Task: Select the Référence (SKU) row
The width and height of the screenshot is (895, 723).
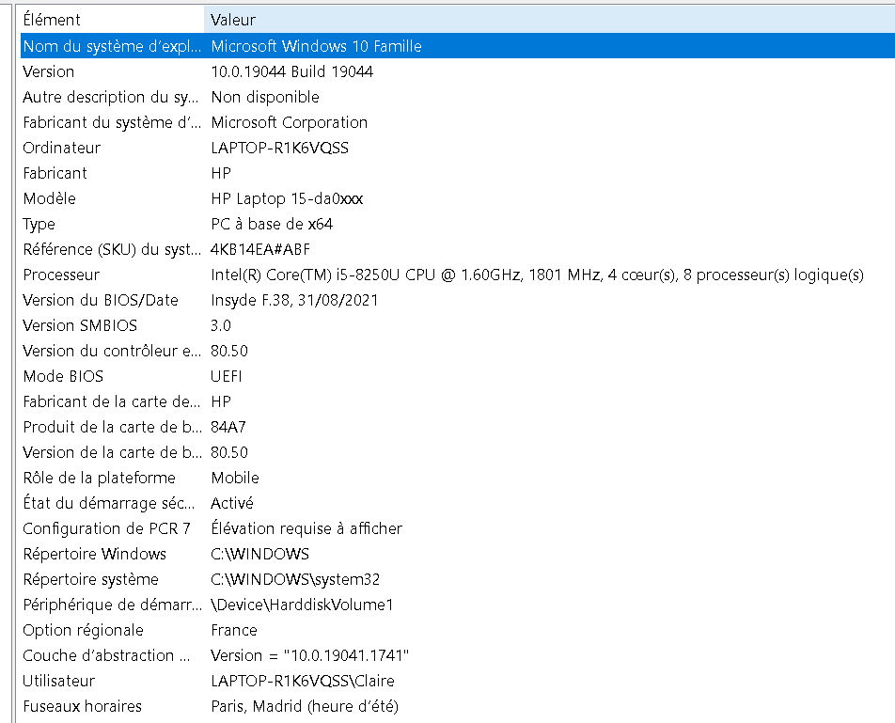Action: [x=457, y=249]
